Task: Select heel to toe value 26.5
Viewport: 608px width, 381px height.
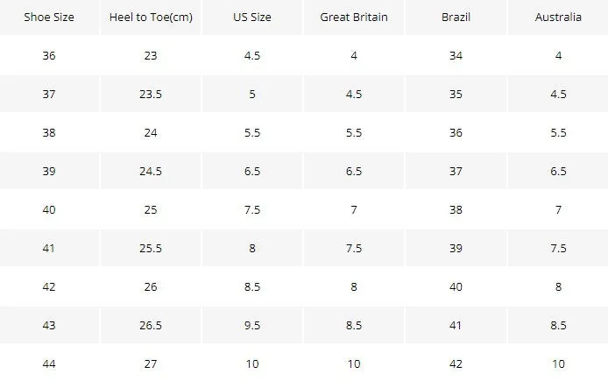Action: point(151,325)
